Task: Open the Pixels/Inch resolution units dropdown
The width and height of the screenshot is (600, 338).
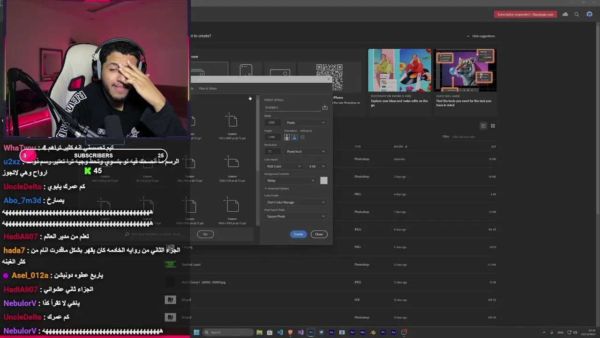Action: pos(305,152)
